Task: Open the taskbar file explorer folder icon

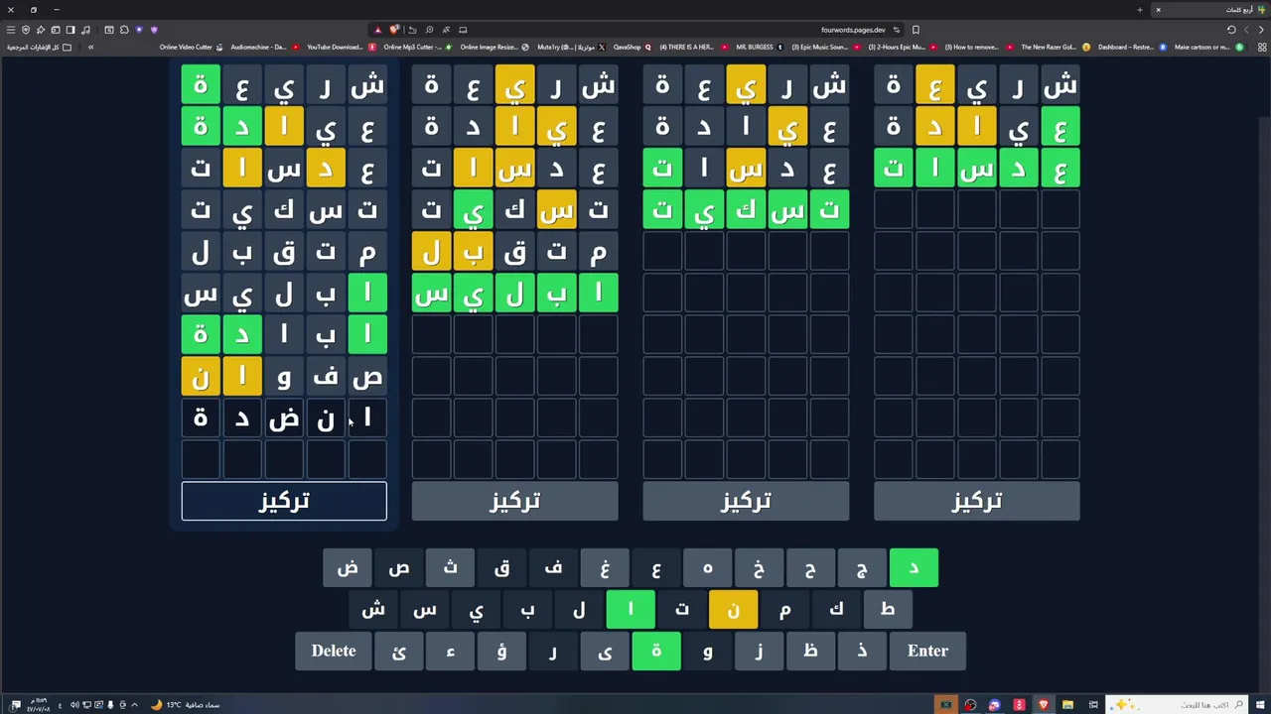Action: click(1067, 705)
